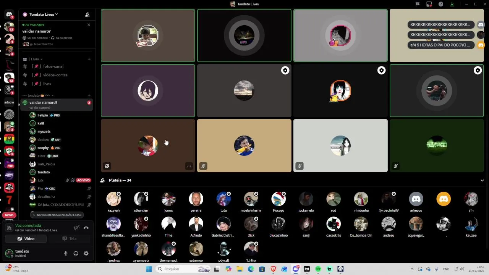Viewport: 489px width, 275px height.
Task: Open pereira audience member avatar
Action: [x=196, y=199]
